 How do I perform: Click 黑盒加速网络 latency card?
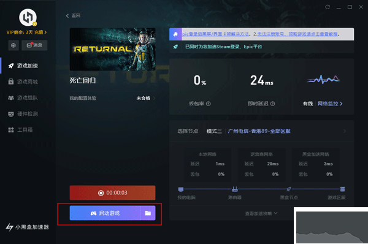point(316,165)
